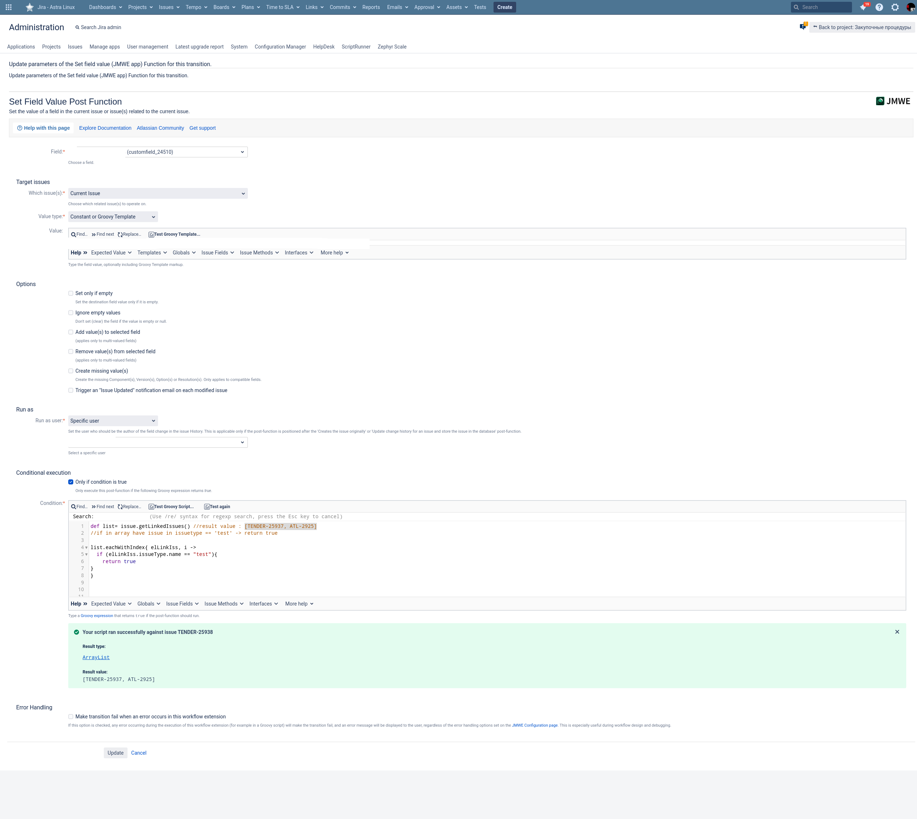Click the ArrayList result type link
Viewport: 917px width, 819px height.
96,657
